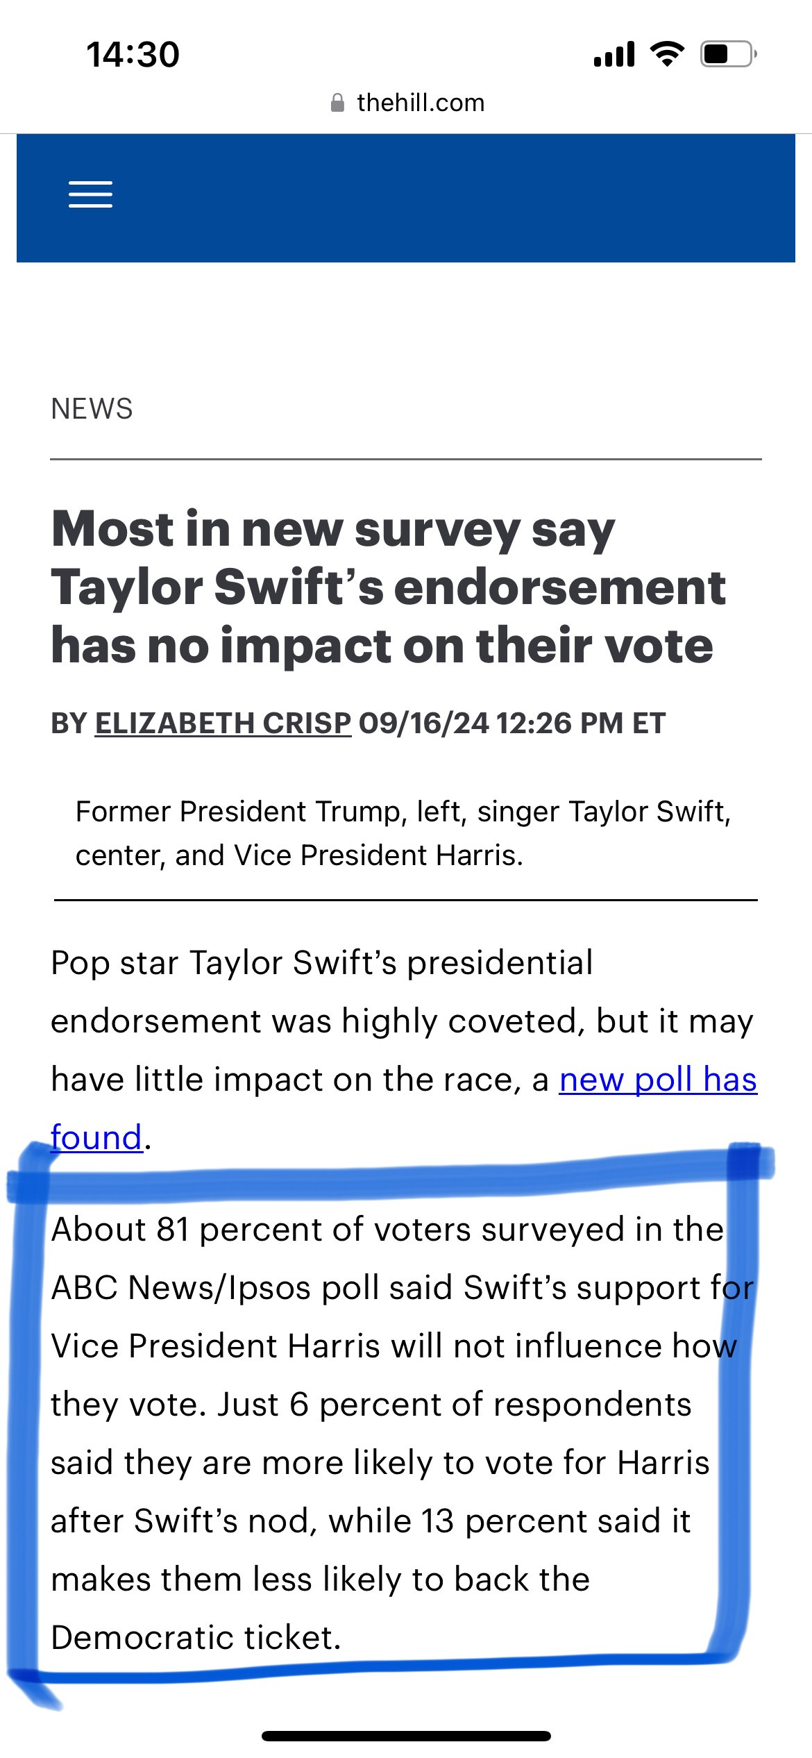Screen dimensions: 812x1758
Task: Click the Taylor Swift endorsement headline
Action: pos(389,587)
